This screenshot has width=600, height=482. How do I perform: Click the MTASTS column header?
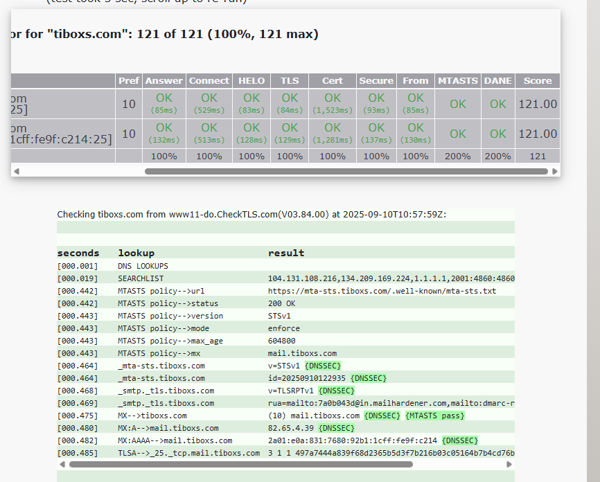(458, 81)
